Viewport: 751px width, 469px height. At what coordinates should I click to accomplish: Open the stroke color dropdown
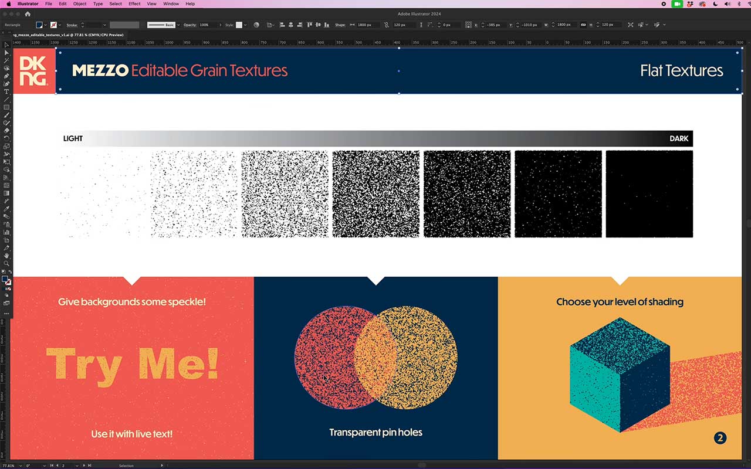(x=60, y=25)
